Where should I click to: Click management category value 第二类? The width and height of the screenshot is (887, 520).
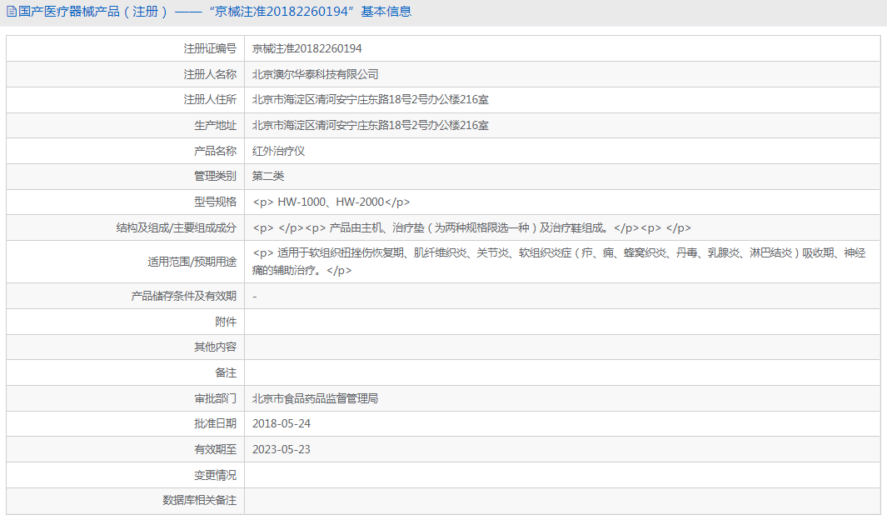(x=268, y=176)
